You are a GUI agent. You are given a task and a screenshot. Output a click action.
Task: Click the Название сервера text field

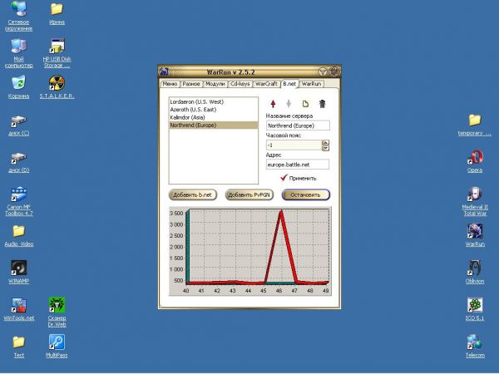pyautogui.click(x=298, y=125)
